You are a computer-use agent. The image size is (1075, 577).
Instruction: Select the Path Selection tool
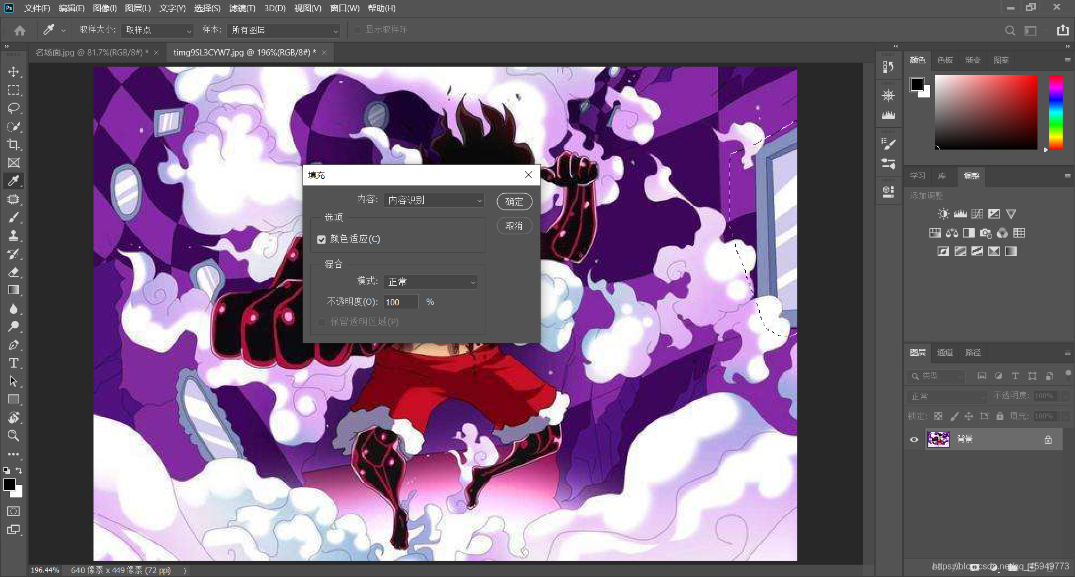13,381
